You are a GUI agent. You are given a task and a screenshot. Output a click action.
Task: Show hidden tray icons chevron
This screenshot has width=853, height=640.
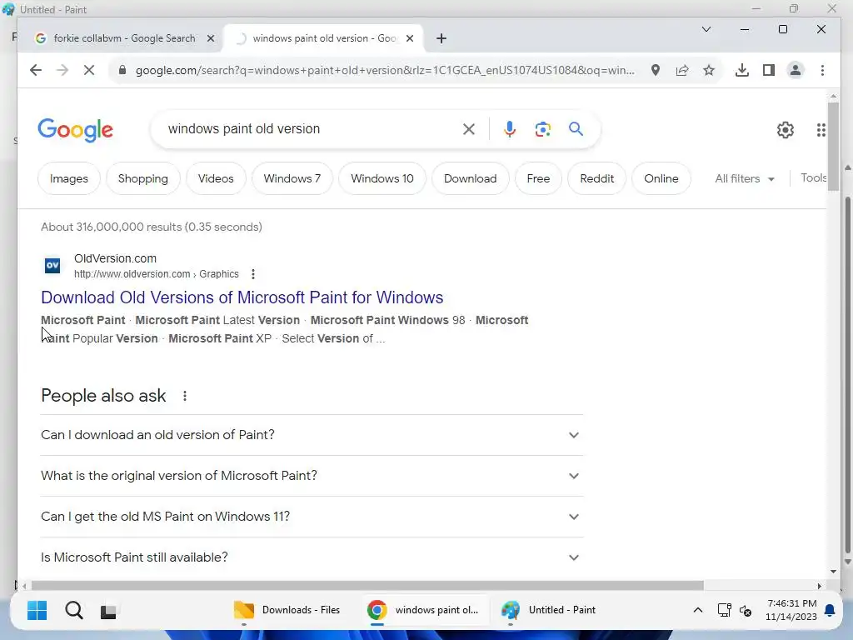697,610
